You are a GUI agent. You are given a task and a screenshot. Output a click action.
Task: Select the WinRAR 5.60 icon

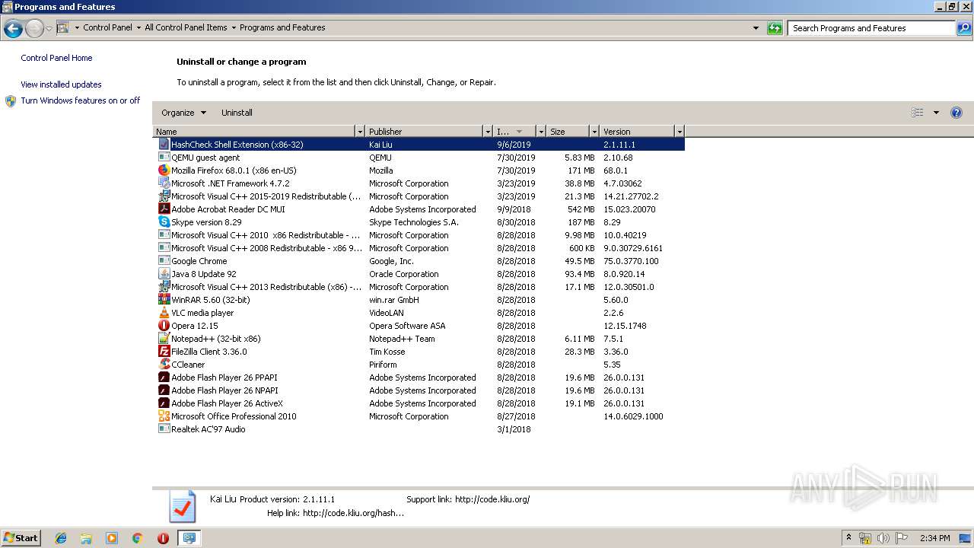164,300
